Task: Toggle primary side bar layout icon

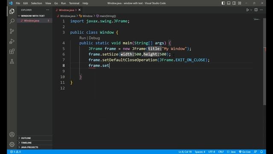Action: point(223,3)
